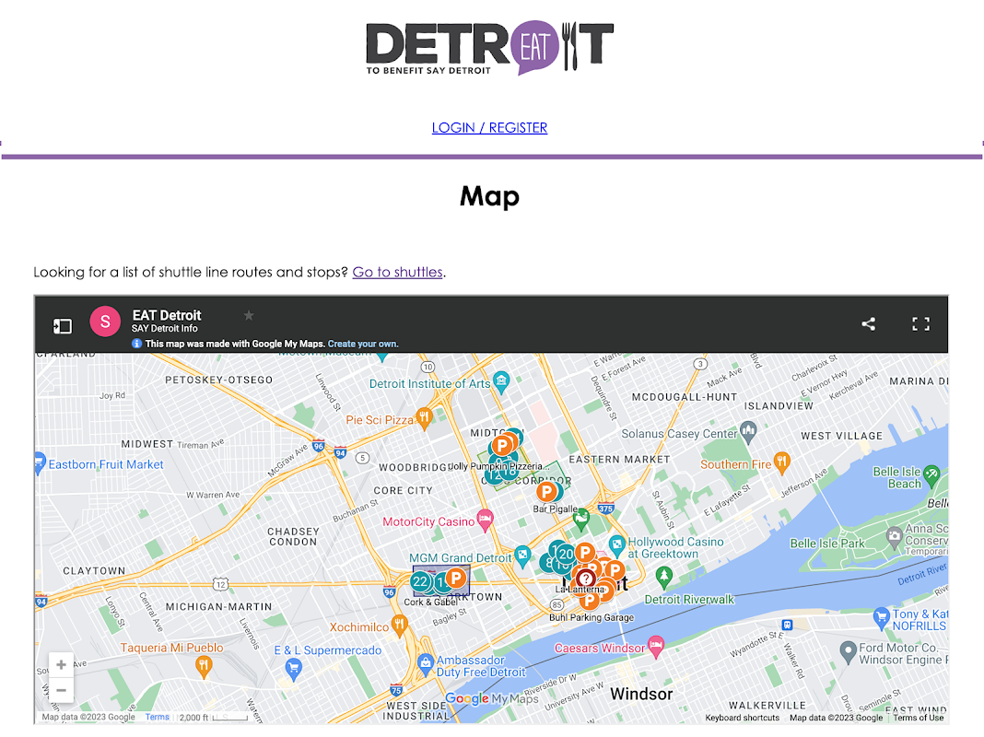Select the Southern Fire restaurant marker

click(781, 462)
